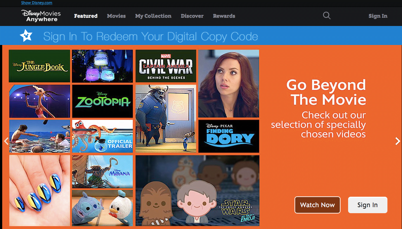
Task: Open the Stitch and Donald plush thumbnail
Action: [102, 208]
